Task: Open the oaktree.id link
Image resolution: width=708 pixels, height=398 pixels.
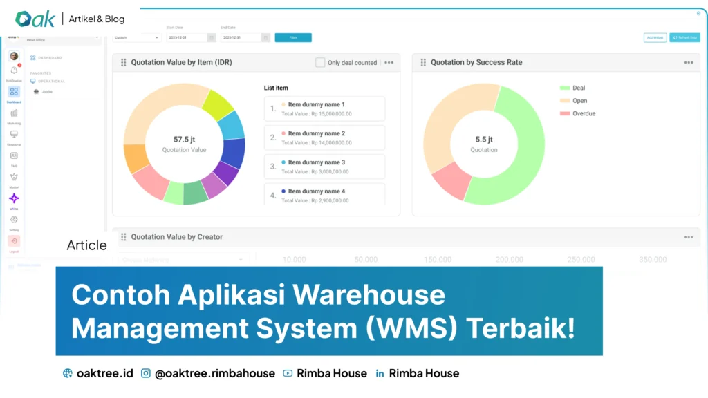Action: point(105,373)
